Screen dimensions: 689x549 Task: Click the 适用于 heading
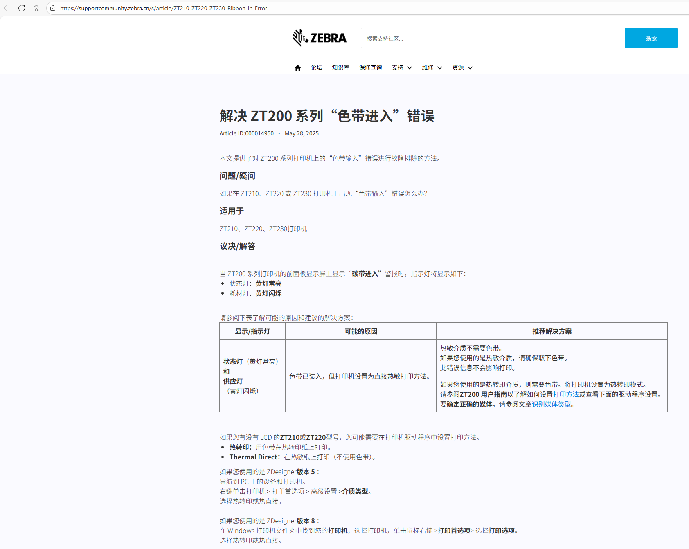pyautogui.click(x=232, y=211)
